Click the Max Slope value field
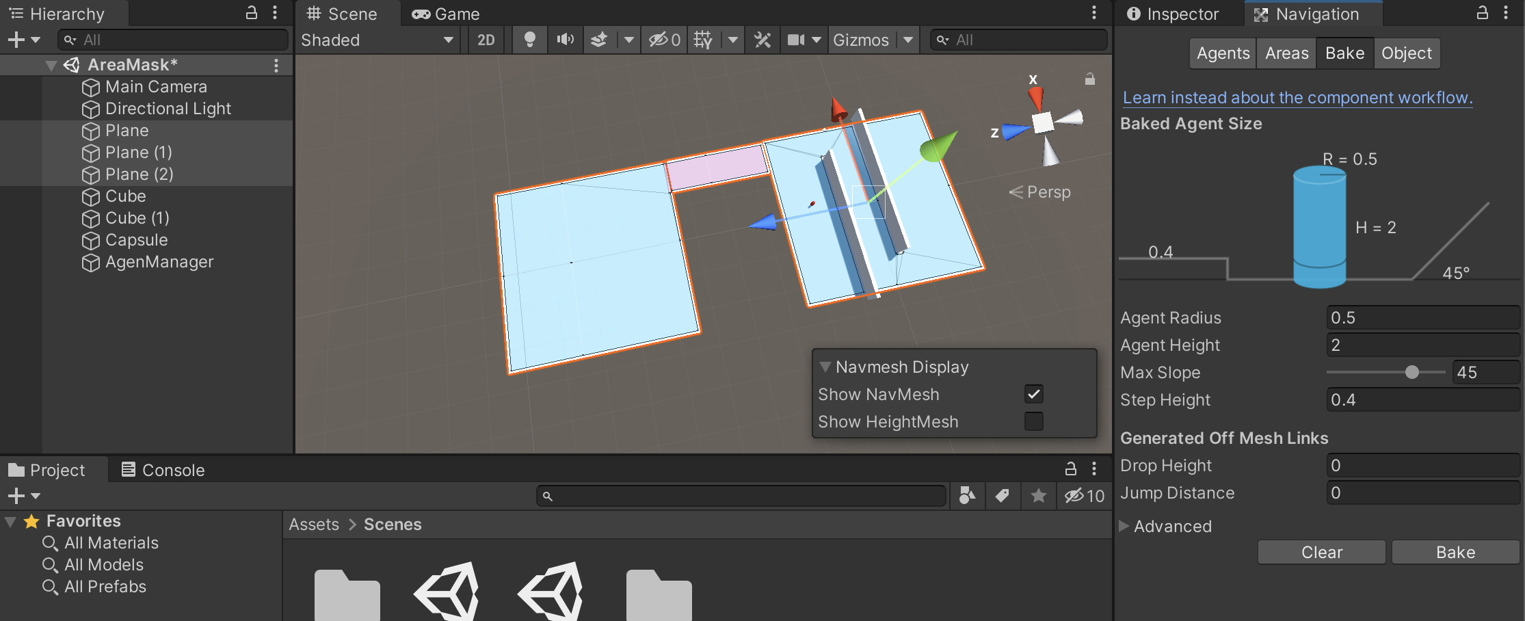Image resolution: width=1525 pixels, height=621 pixels. tap(1485, 372)
